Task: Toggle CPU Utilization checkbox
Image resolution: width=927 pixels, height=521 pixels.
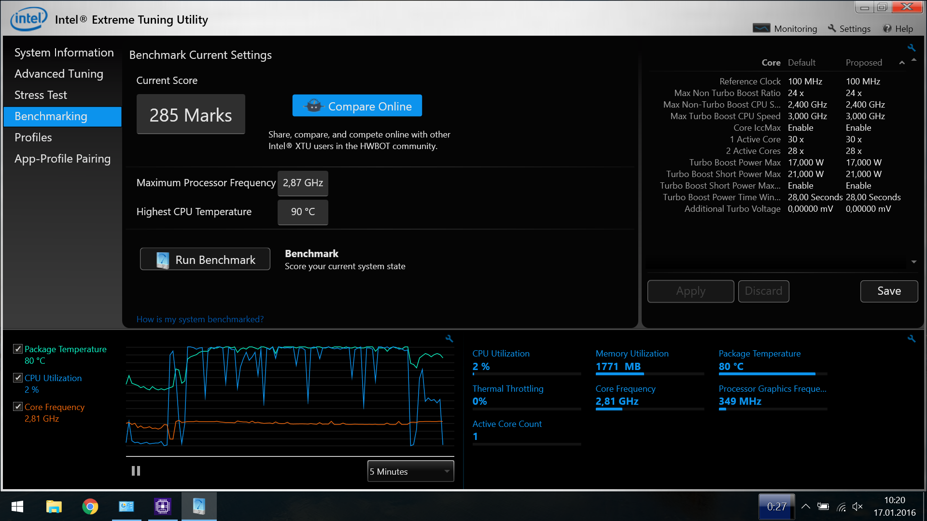Action: point(18,378)
